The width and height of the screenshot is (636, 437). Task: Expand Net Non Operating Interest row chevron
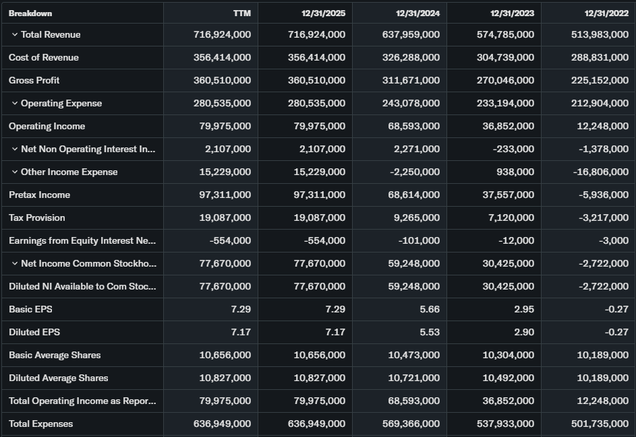[x=14, y=149]
